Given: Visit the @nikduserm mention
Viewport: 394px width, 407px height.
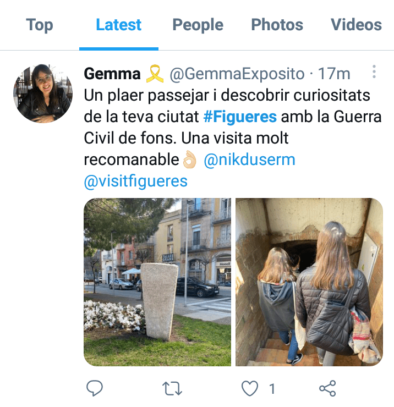Looking at the screenshot, I should click(249, 159).
